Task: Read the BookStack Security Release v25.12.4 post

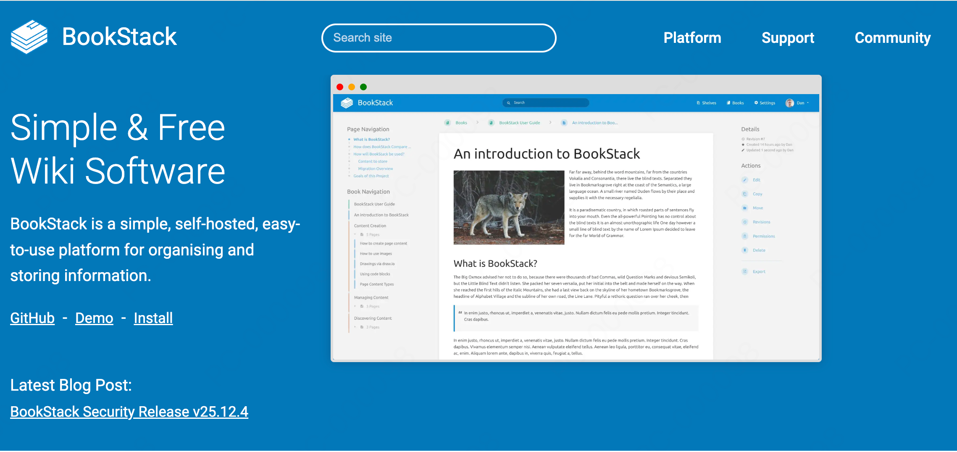Action: (x=129, y=412)
